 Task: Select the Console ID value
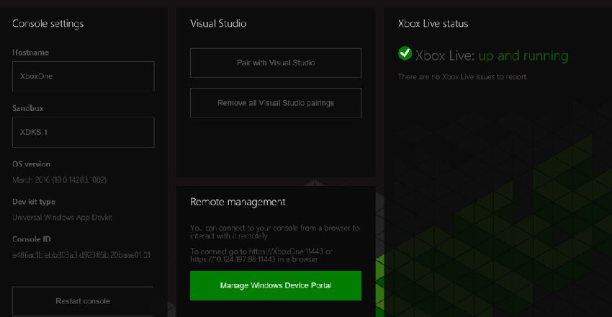(81, 255)
